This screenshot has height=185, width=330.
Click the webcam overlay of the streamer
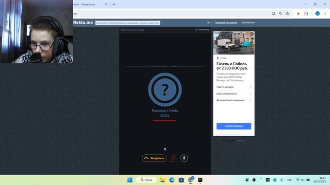(37, 31)
